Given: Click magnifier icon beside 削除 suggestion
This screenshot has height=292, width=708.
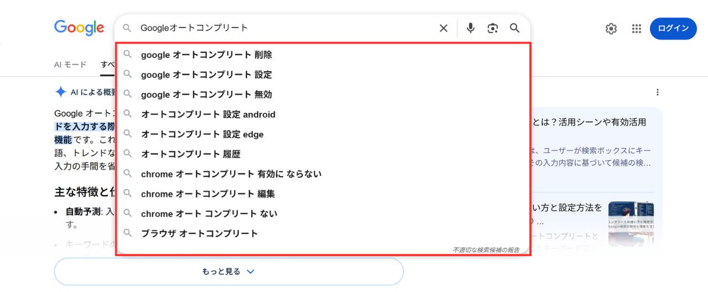Looking at the screenshot, I should click(128, 54).
